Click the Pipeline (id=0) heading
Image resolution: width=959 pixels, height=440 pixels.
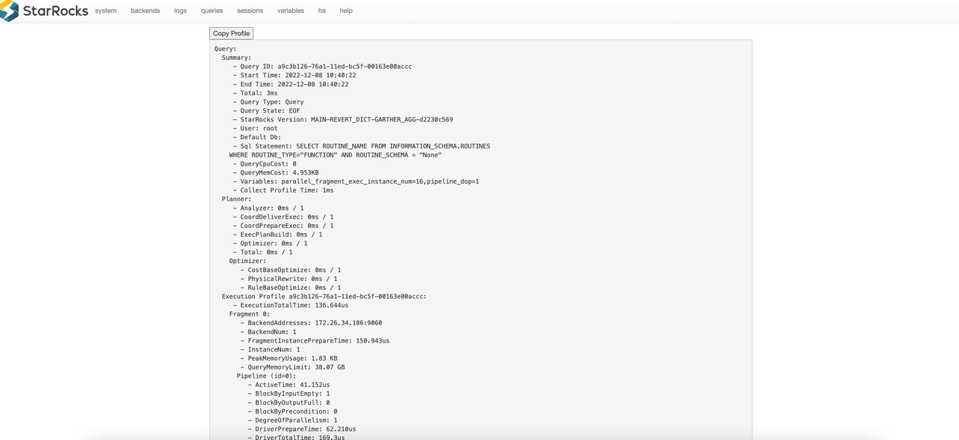pos(266,376)
